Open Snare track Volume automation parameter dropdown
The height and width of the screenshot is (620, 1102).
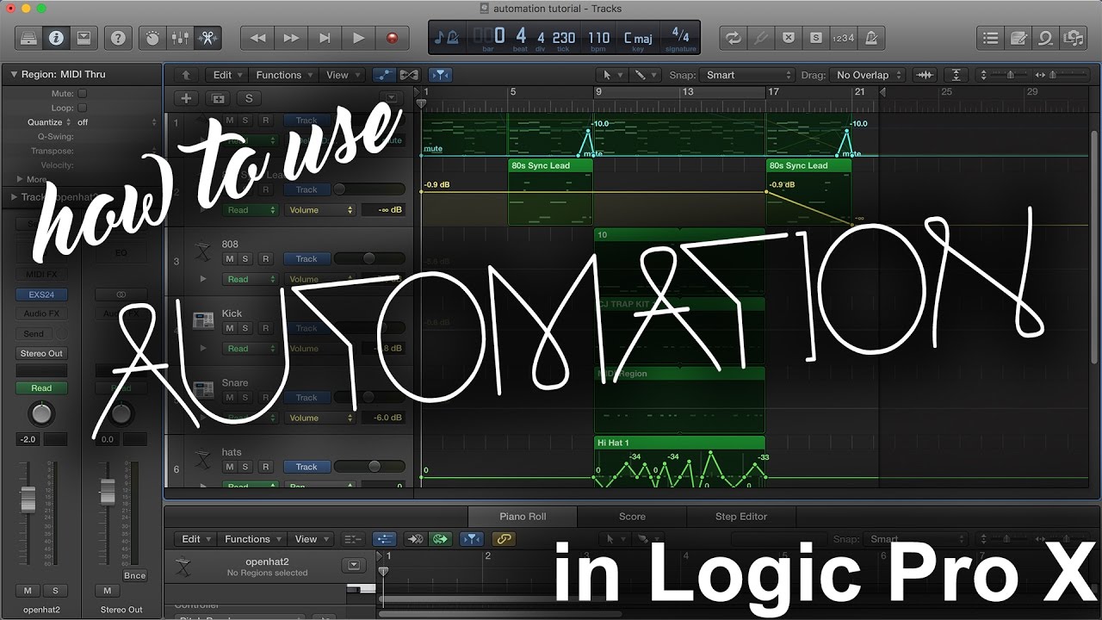(320, 418)
